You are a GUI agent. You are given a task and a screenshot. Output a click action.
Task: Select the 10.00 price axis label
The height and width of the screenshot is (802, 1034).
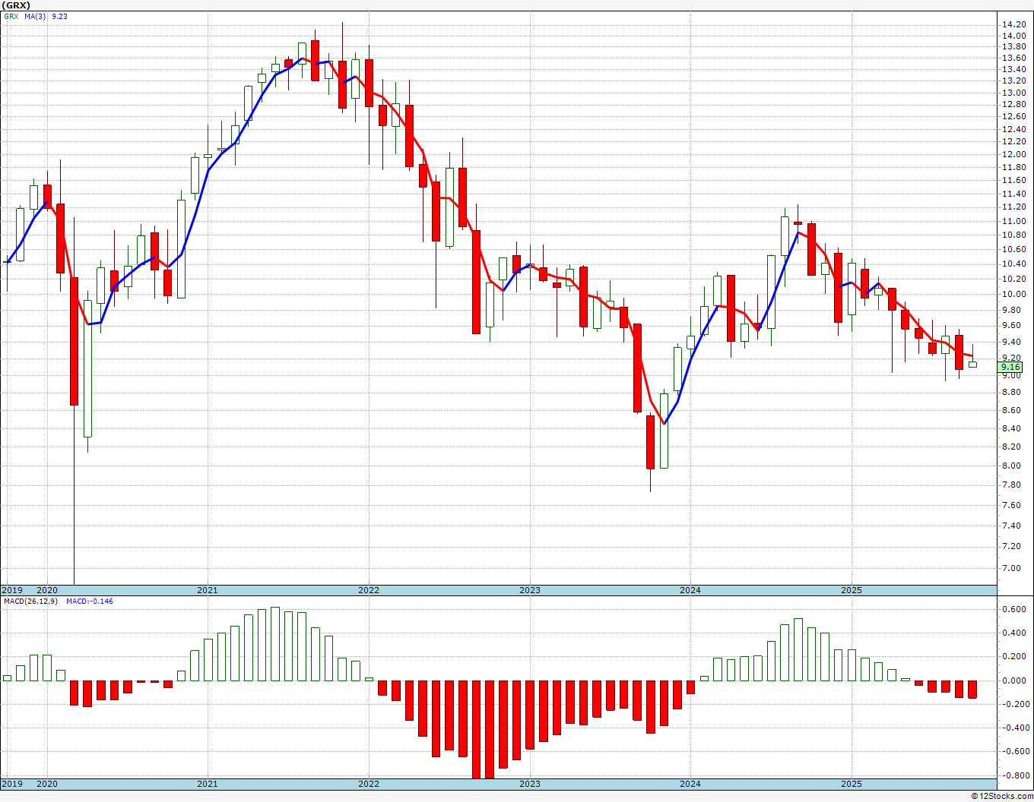tap(1013, 294)
